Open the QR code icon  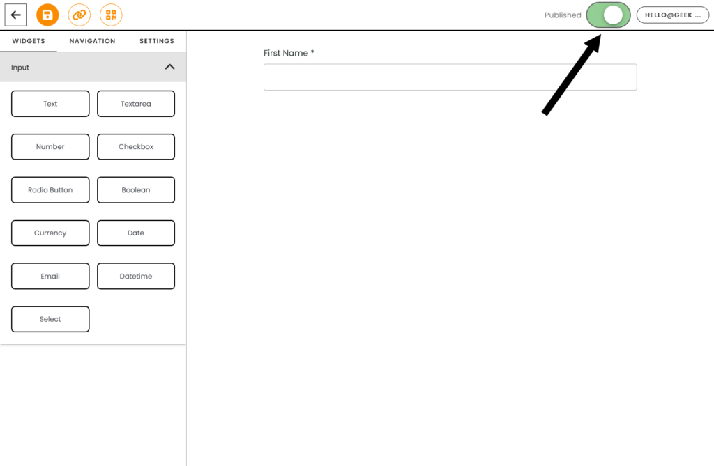point(111,15)
